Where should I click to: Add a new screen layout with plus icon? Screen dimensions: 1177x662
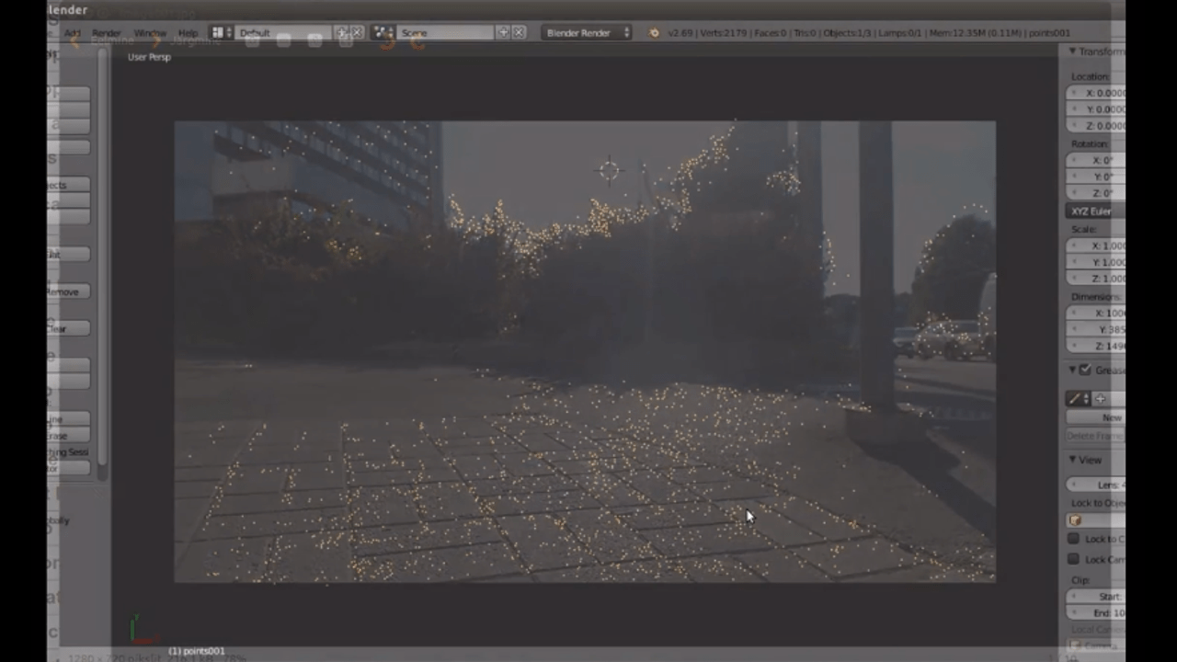342,33
